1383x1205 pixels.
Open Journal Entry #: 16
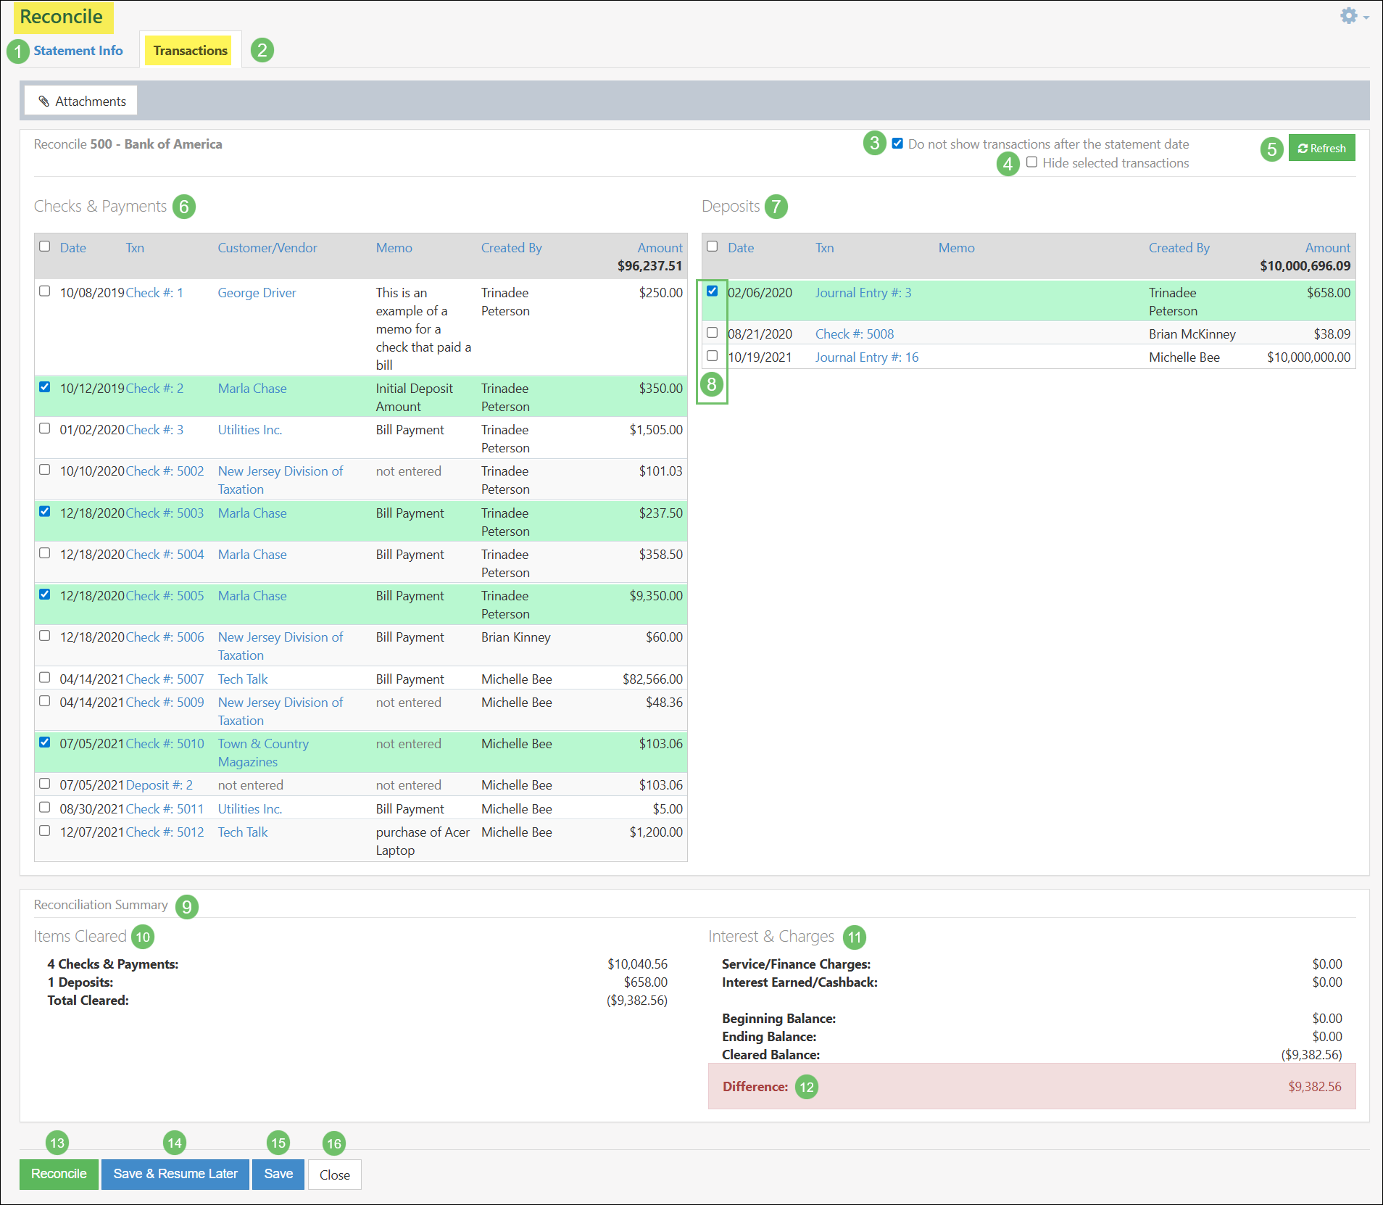[866, 357]
